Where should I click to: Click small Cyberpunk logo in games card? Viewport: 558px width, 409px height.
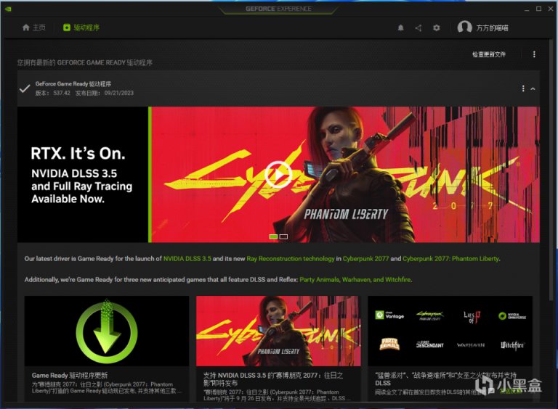430,315
